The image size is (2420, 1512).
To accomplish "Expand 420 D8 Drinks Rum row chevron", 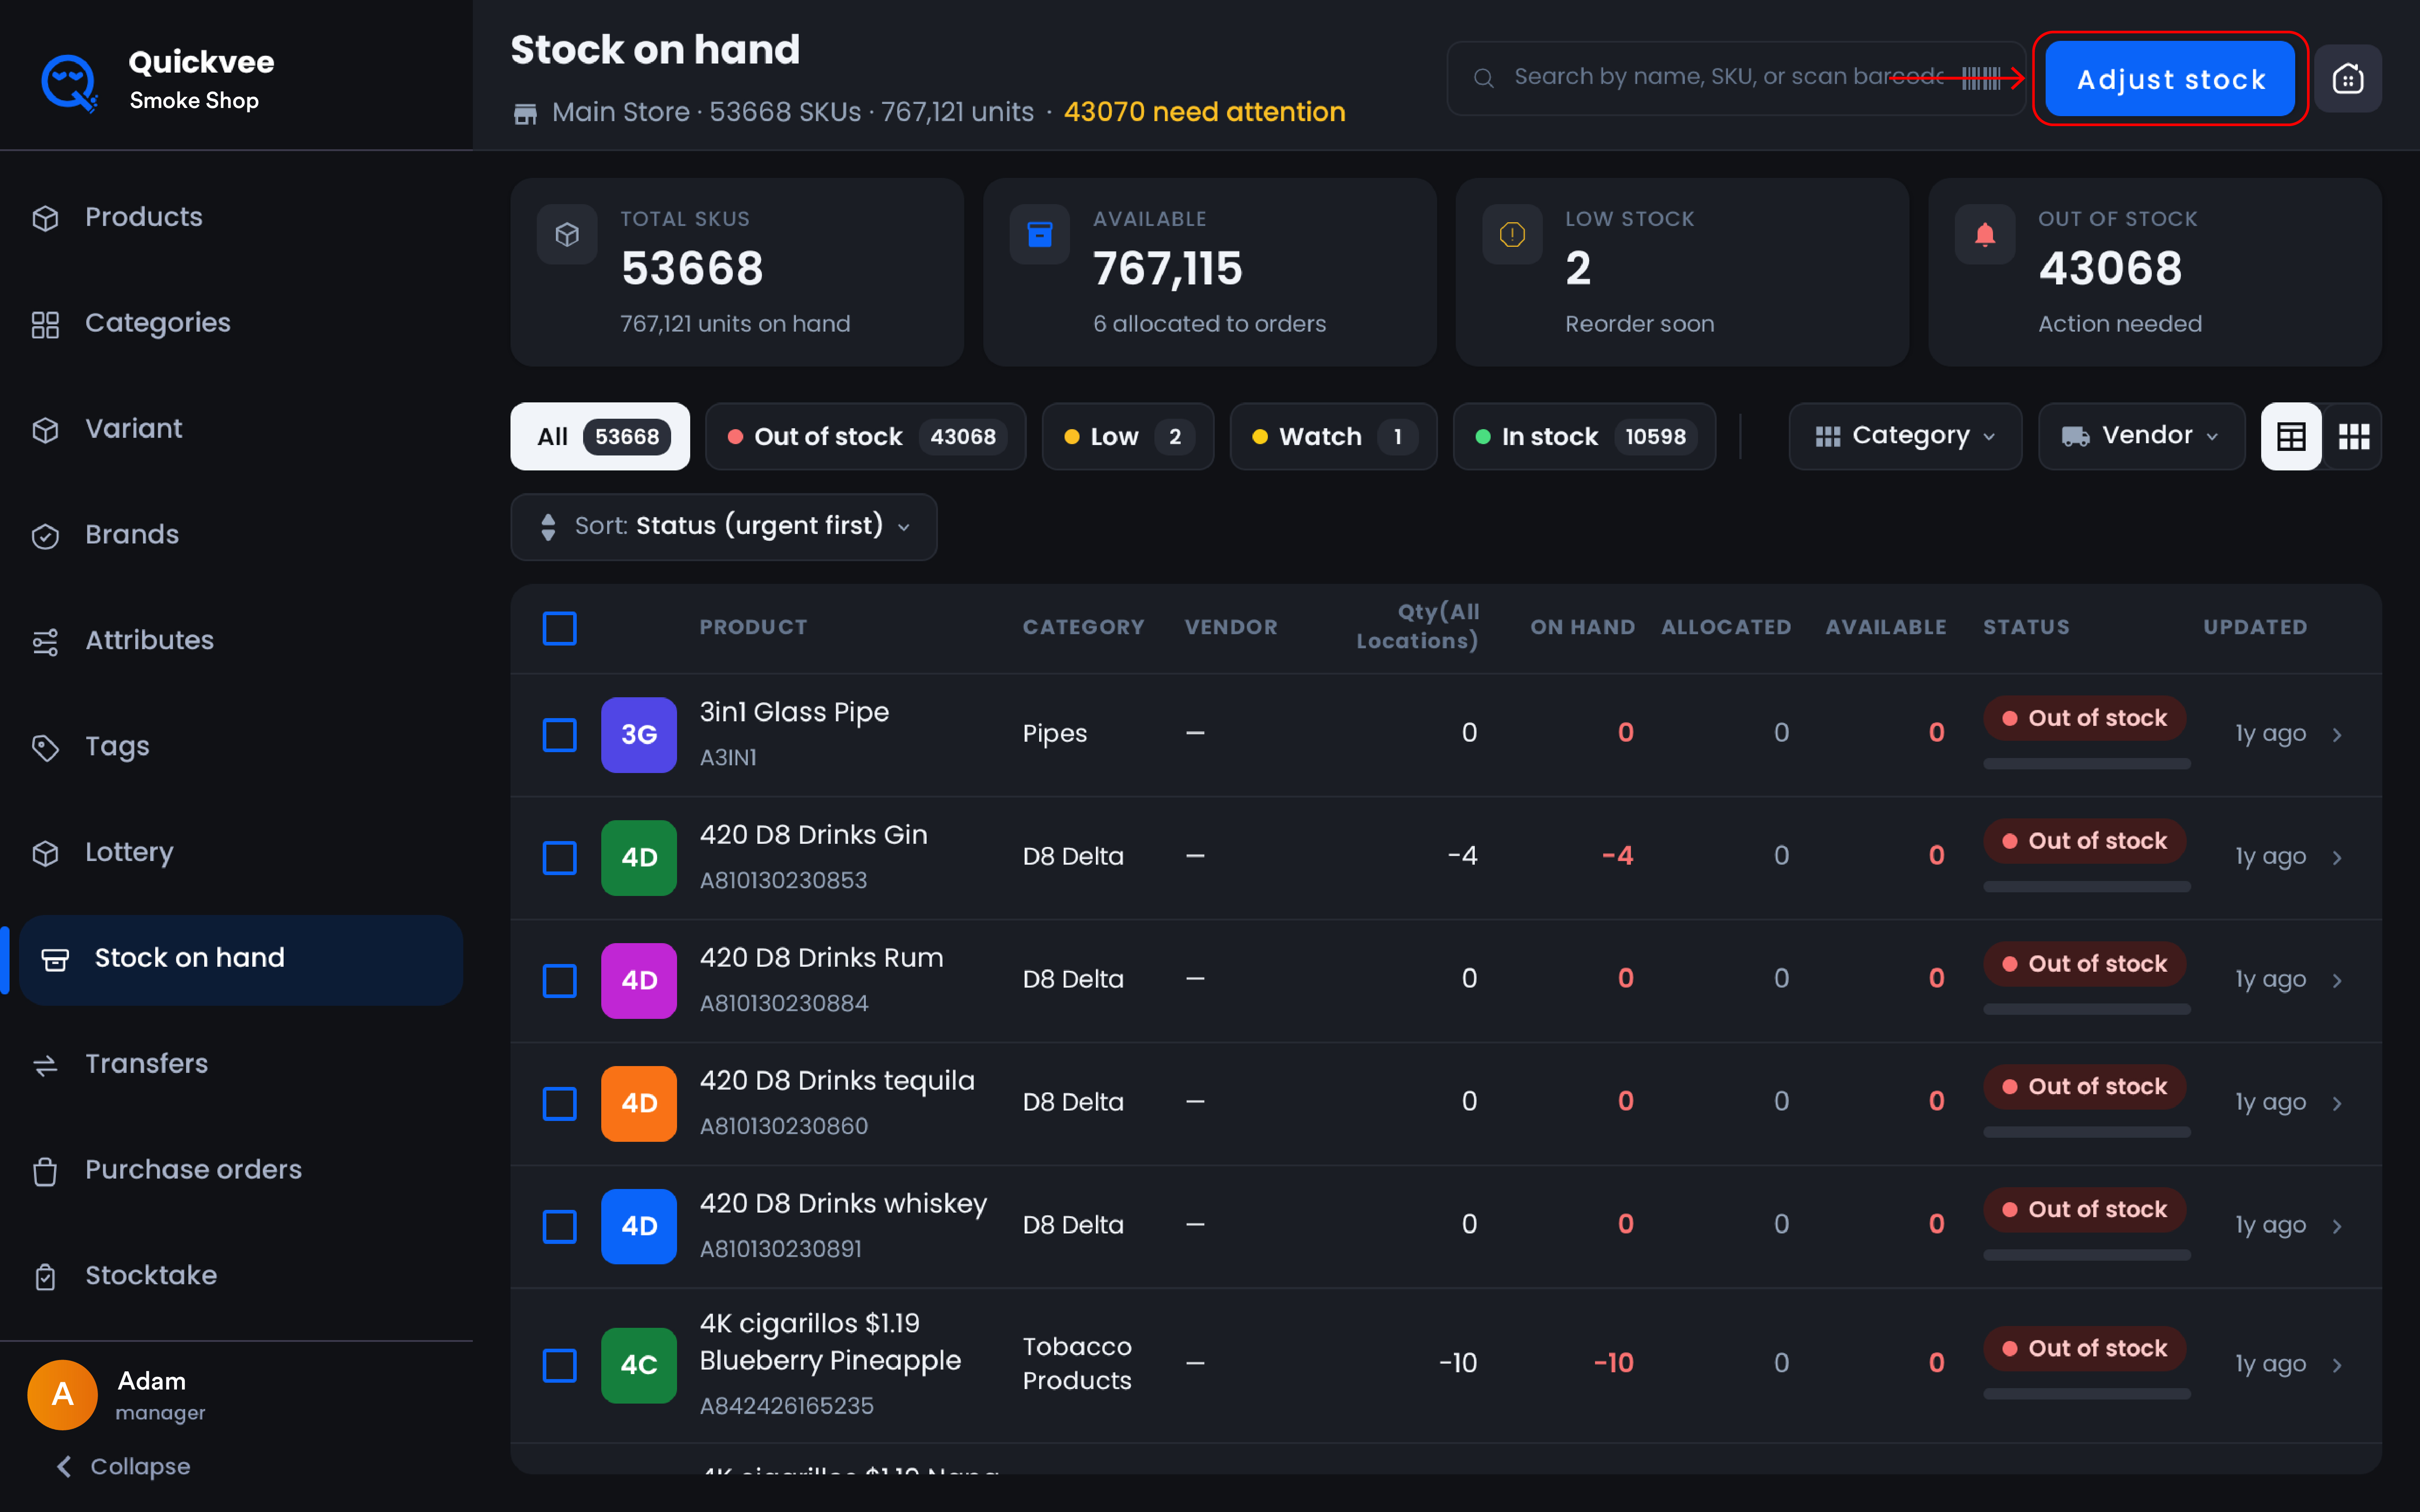I will (2337, 981).
